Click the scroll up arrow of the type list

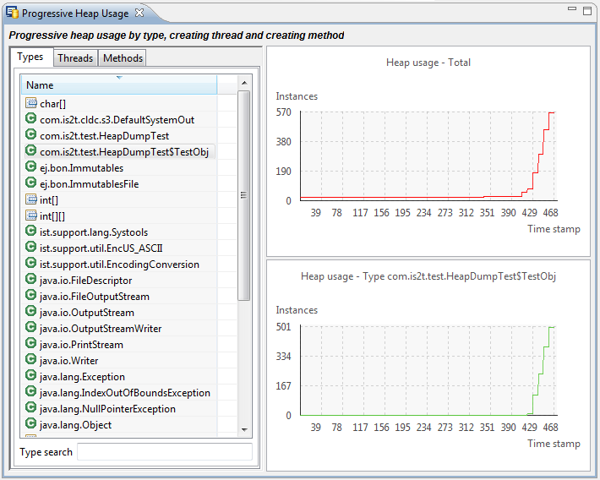[x=243, y=84]
